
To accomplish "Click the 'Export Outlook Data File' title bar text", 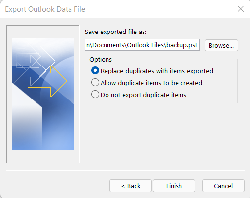I will pos(45,9).
